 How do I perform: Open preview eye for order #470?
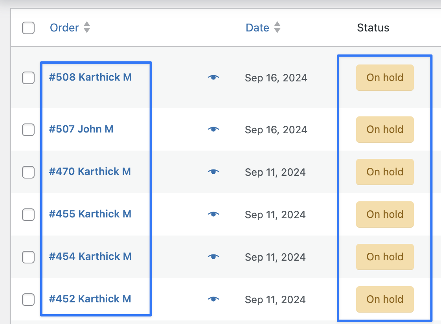pyautogui.click(x=213, y=171)
